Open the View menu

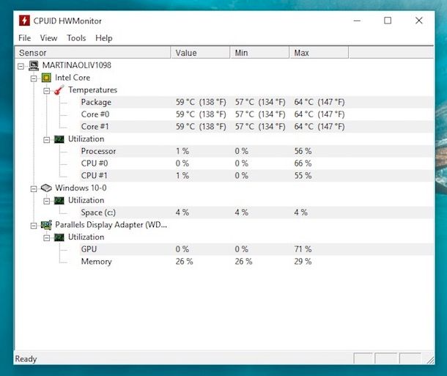coord(48,38)
